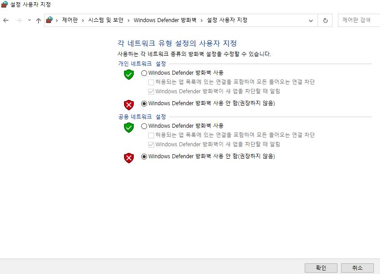Click 설정 사용자 지정 breadcrumb
380x274 pixels.
pyautogui.click(x=227, y=20)
